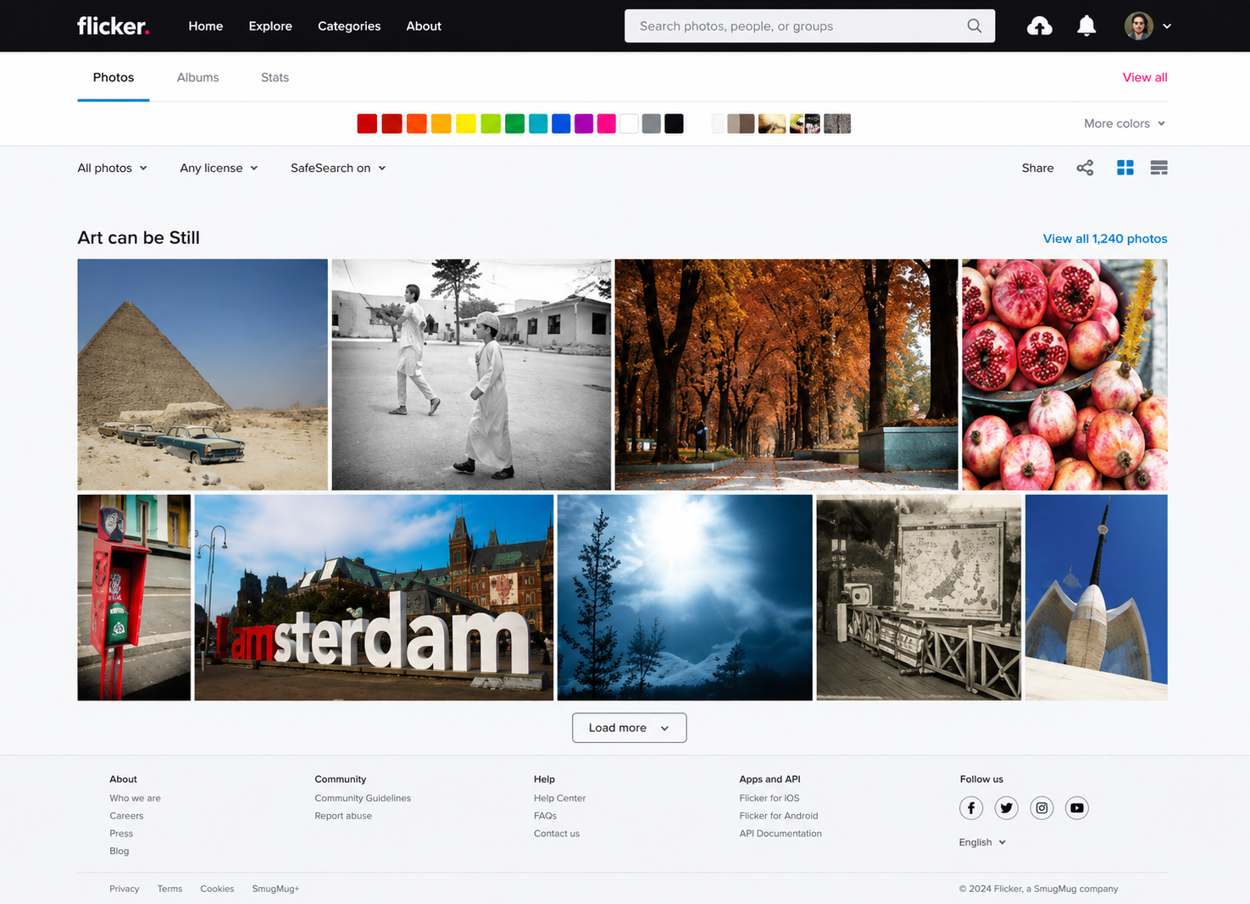Click the Share label
This screenshot has width=1250, height=904.
pyautogui.click(x=1037, y=168)
